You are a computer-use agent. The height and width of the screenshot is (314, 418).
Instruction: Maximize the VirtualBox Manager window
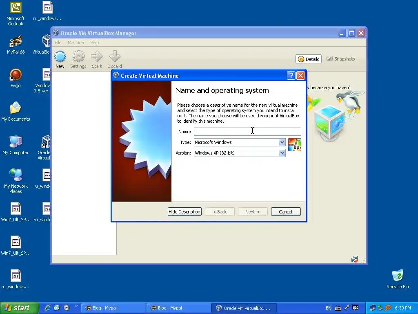pyautogui.click(x=351, y=33)
